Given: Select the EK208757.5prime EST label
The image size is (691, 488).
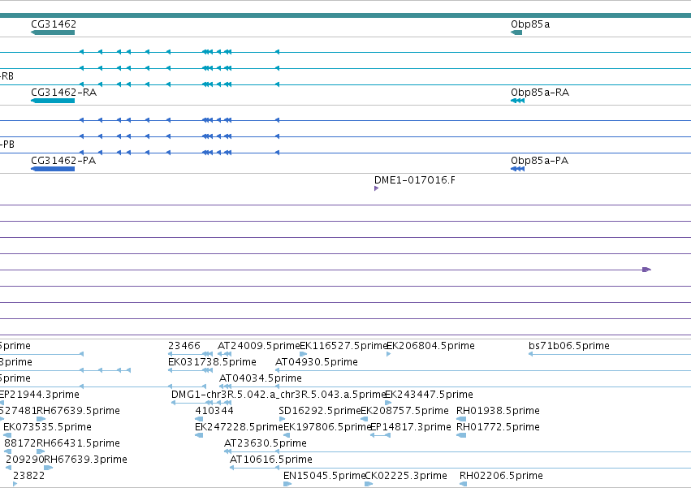Looking at the screenshot, I should tap(404, 411).
